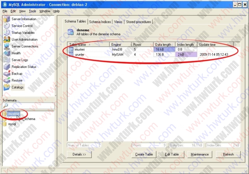
Task: Select the musteri table name
Action: pos(80,49)
